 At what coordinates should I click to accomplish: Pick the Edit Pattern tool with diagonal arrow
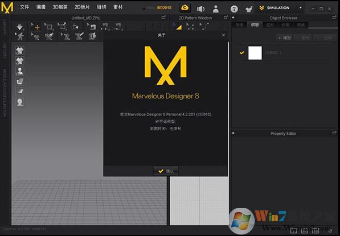pos(62,27)
